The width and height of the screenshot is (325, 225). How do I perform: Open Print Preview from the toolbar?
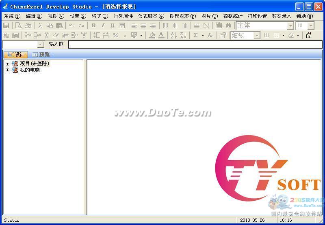coord(18,25)
